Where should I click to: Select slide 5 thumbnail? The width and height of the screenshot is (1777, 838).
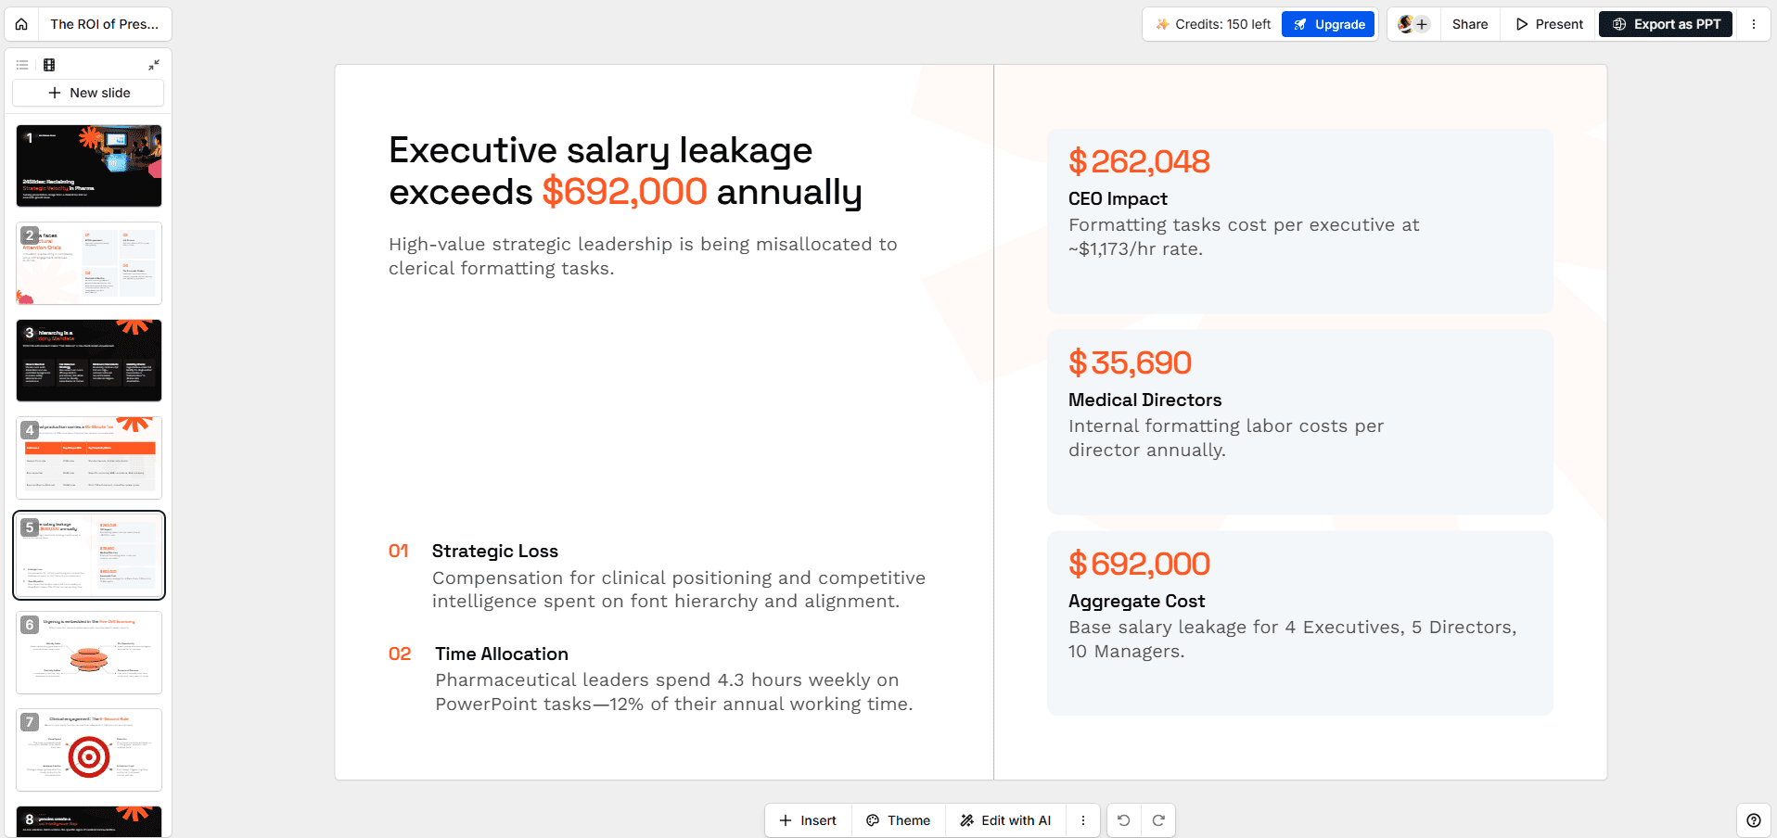coord(89,555)
